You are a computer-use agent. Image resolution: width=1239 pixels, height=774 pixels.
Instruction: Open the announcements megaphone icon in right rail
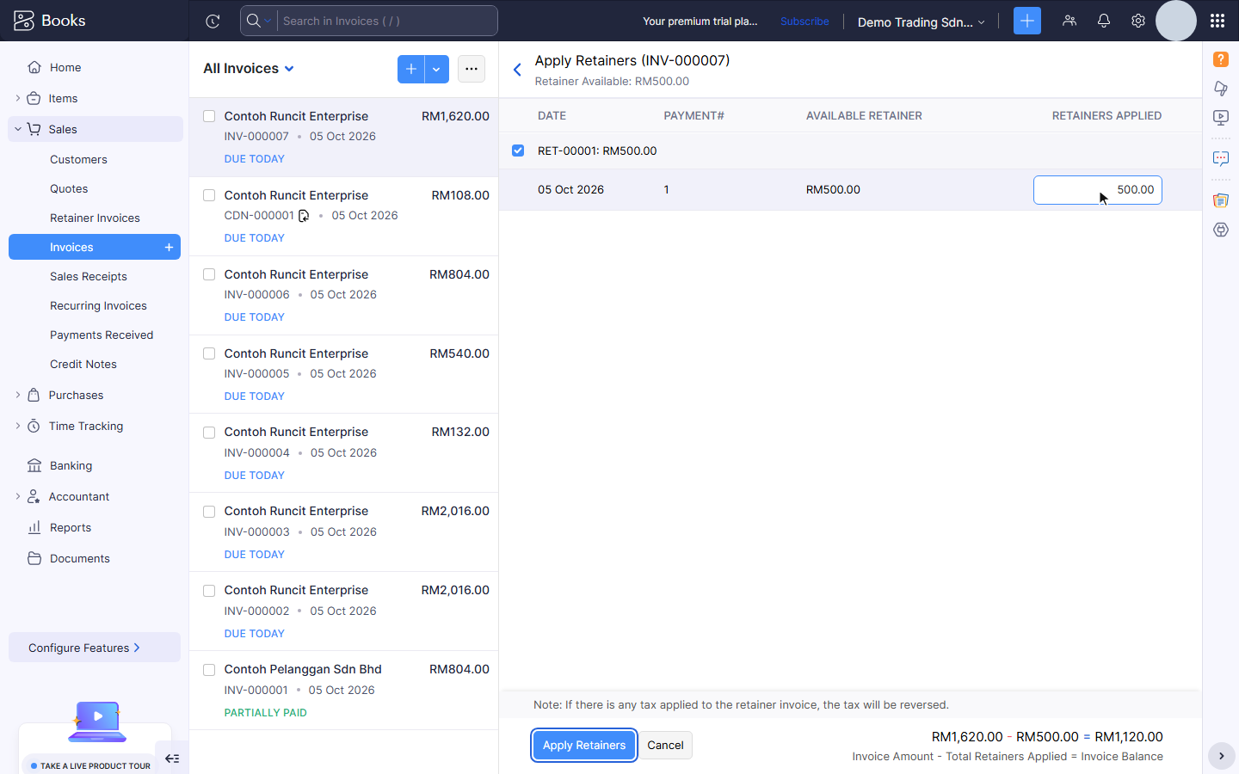[1221, 89]
